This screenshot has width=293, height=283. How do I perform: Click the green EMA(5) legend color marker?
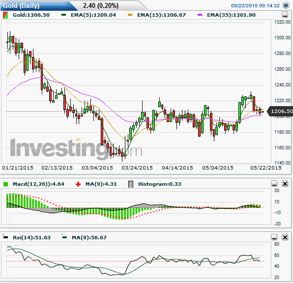(63, 15)
